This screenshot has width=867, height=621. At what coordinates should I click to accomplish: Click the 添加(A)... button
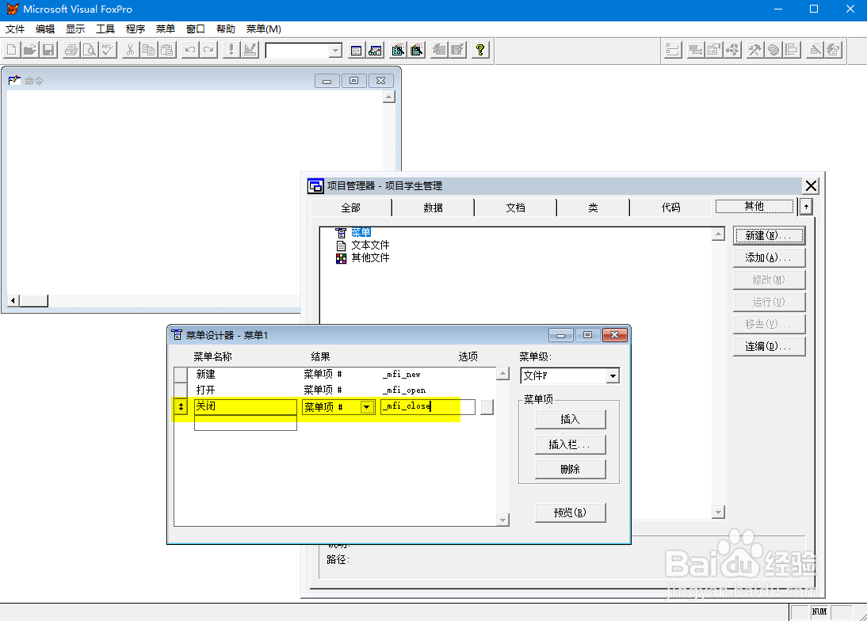coord(769,257)
